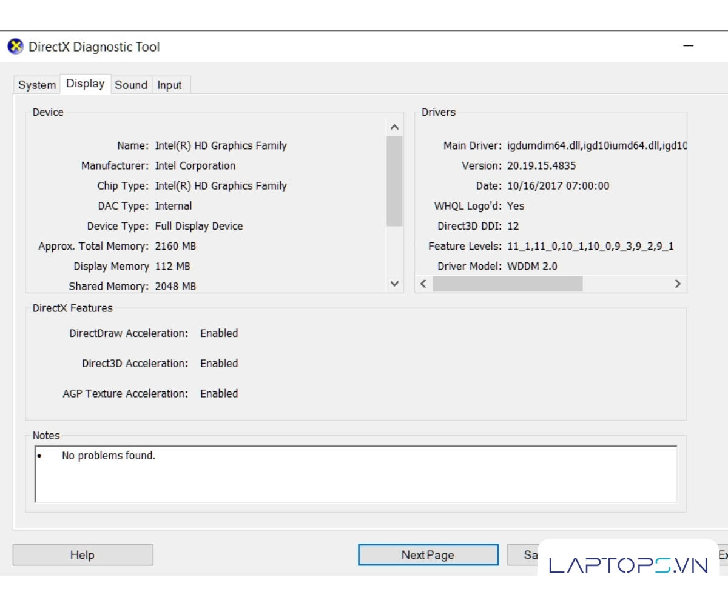Click the DAC Type value Internal
The width and height of the screenshot is (728, 606).
tap(174, 206)
